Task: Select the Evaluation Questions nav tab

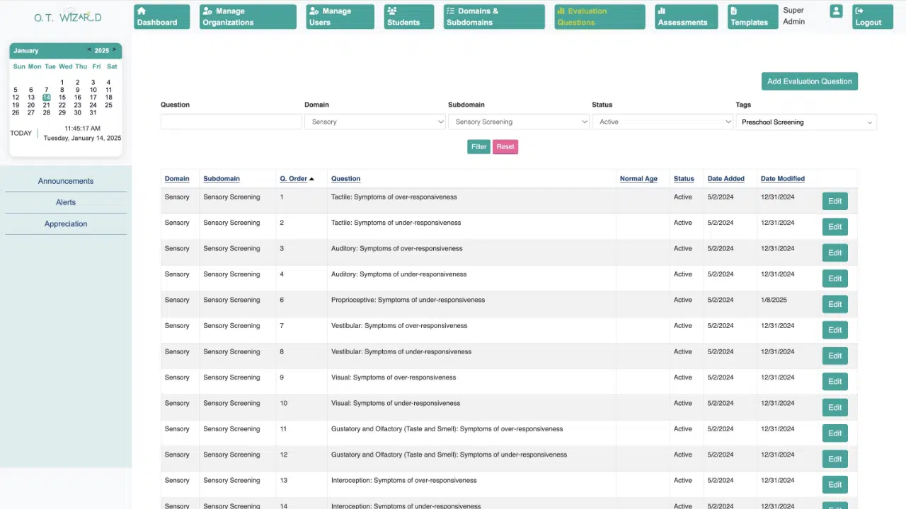Action: (x=599, y=17)
